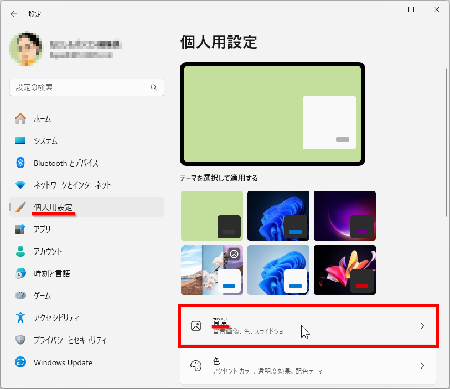Click the desktop preview image

[x=273, y=114]
